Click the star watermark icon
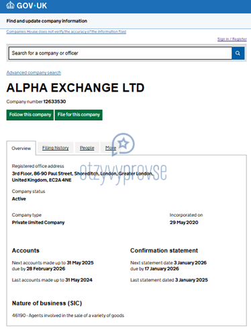The width and height of the screenshot is (251, 331). pos(123,144)
